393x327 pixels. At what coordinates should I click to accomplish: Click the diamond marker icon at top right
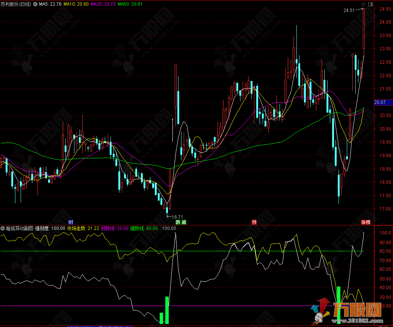[x=363, y=4]
